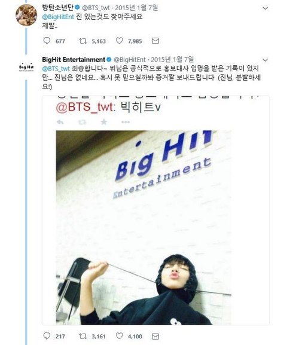Expand the 방탄소년단 tweet options chevron
This screenshot has width=287, height=345.
(x=265, y=8)
